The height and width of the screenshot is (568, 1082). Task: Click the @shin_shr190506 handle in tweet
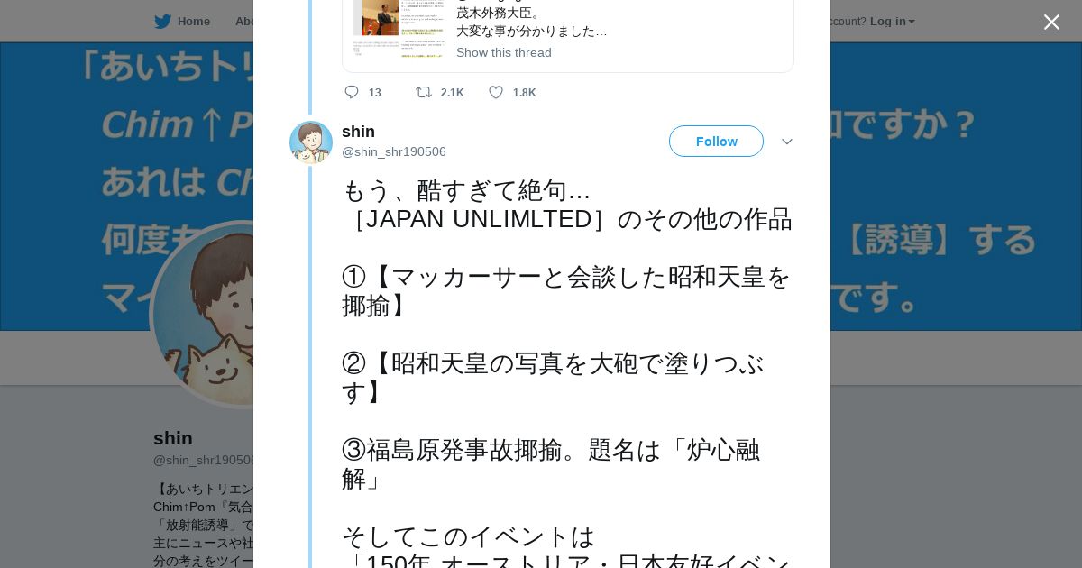click(x=394, y=151)
